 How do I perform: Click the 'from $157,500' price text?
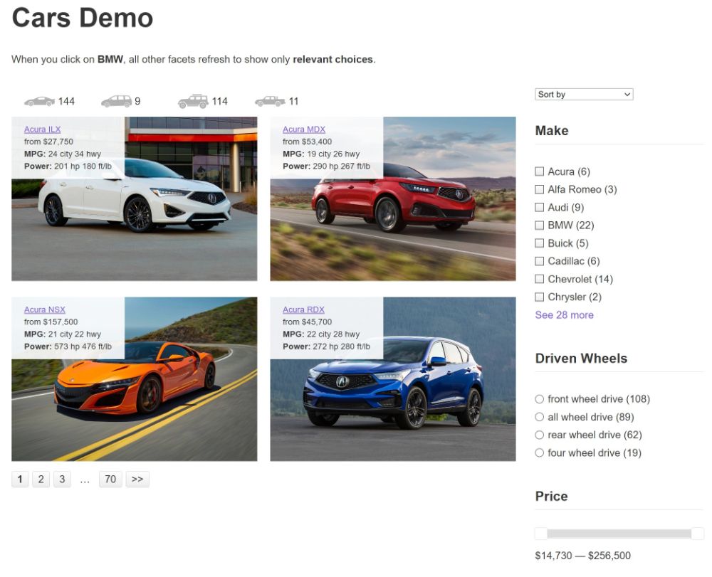pyautogui.click(x=51, y=322)
